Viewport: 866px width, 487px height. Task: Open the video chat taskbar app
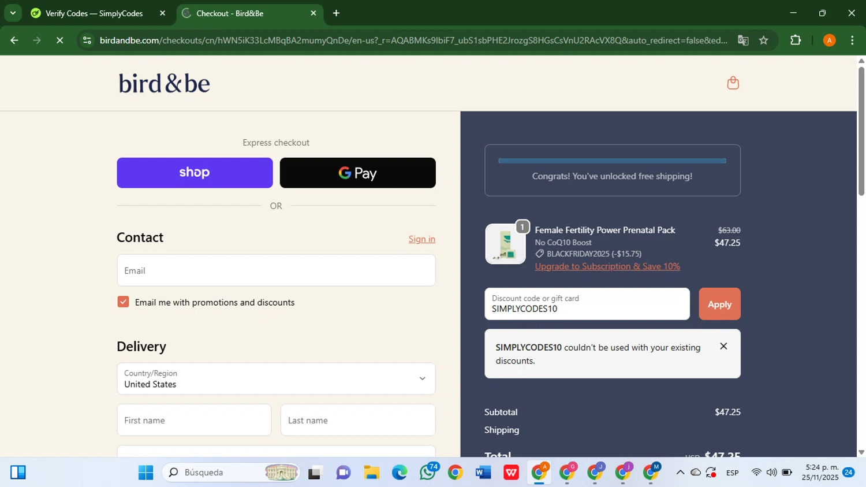(x=343, y=473)
